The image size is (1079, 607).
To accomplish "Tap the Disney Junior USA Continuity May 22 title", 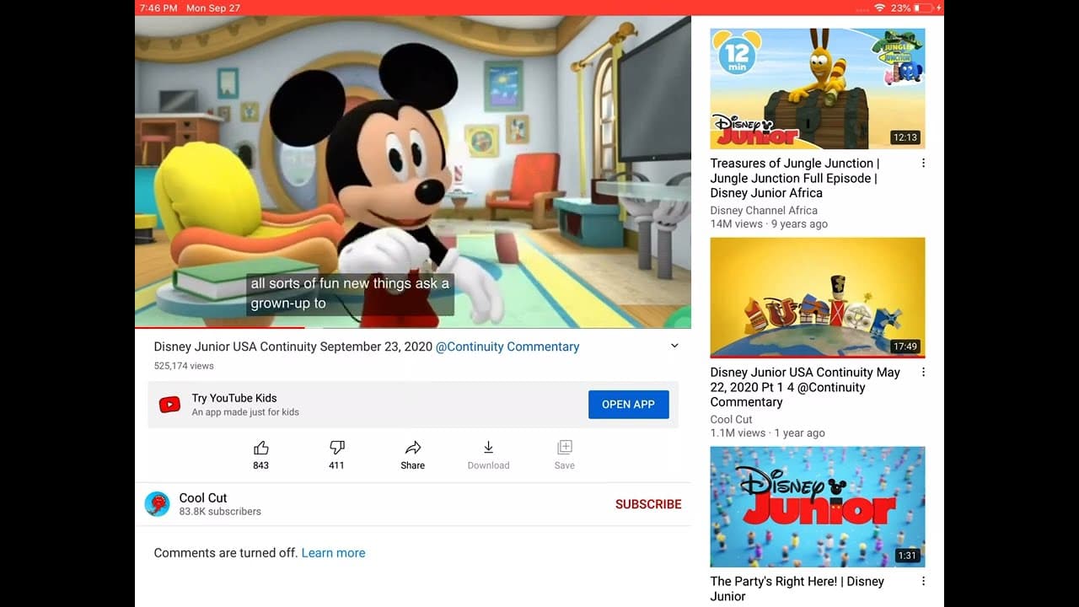I will coord(805,387).
